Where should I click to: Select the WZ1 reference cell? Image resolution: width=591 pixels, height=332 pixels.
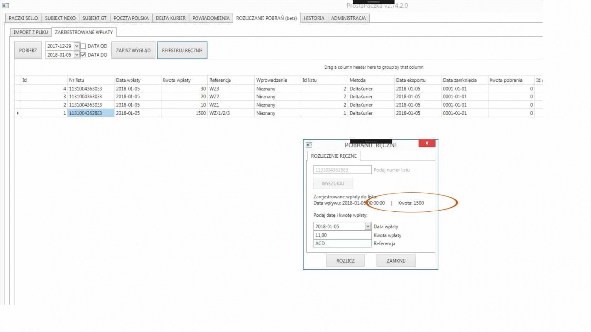[230, 105]
